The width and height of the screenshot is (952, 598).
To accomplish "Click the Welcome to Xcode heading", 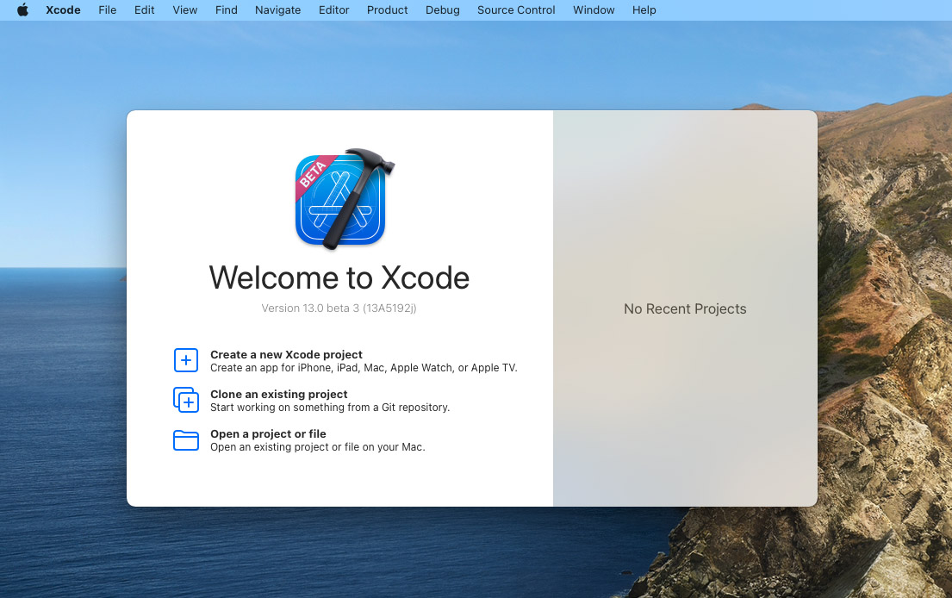I will (x=339, y=278).
